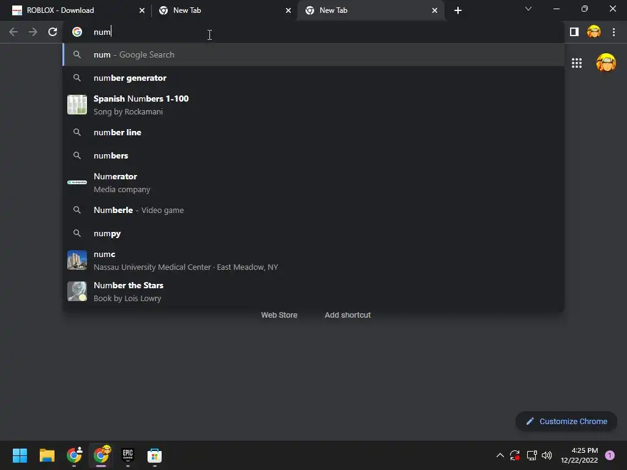The image size is (627, 470).
Task: Open the tab search chevron
Action: [x=528, y=9]
